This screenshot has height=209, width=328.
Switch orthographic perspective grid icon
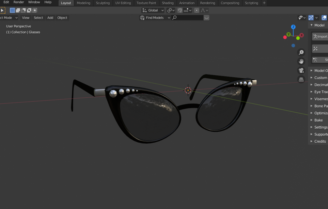[x=301, y=79]
